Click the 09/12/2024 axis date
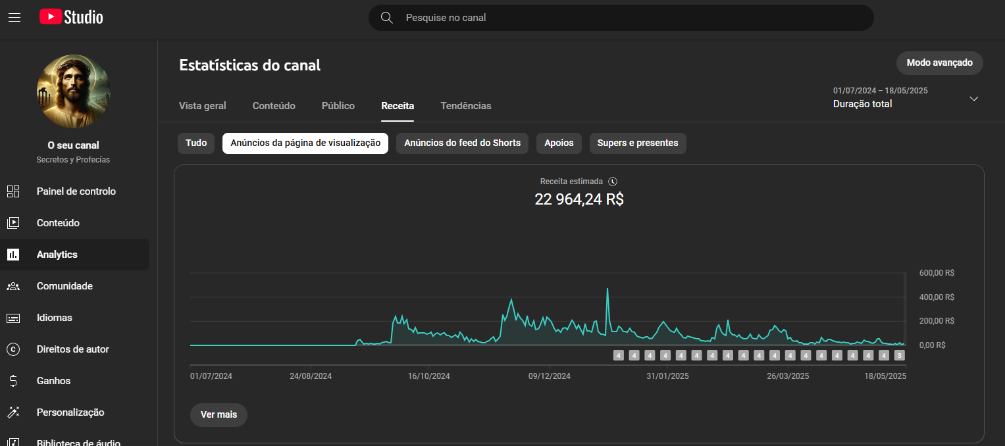Screen dimensions: 1005x446 [x=550, y=376]
